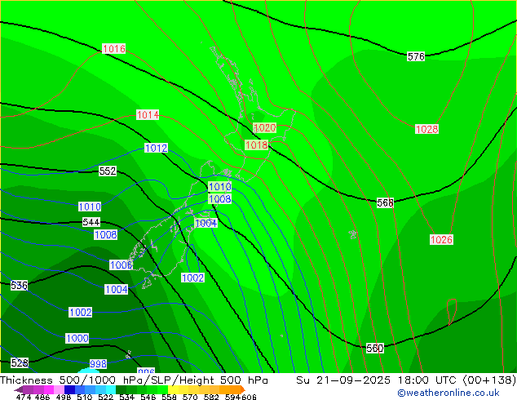Click the 1020 red isobar label
The height and width of the screenshot is (400, 517).
(x=265, y=127)
